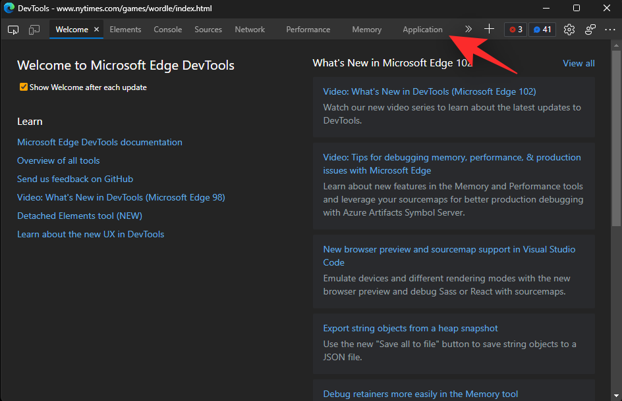Close the Welcome tab

coord(97,30)
